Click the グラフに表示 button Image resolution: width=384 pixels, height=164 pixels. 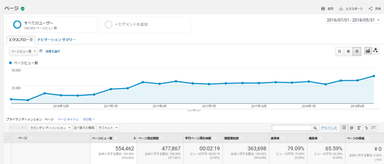click(x=18, y=128)
